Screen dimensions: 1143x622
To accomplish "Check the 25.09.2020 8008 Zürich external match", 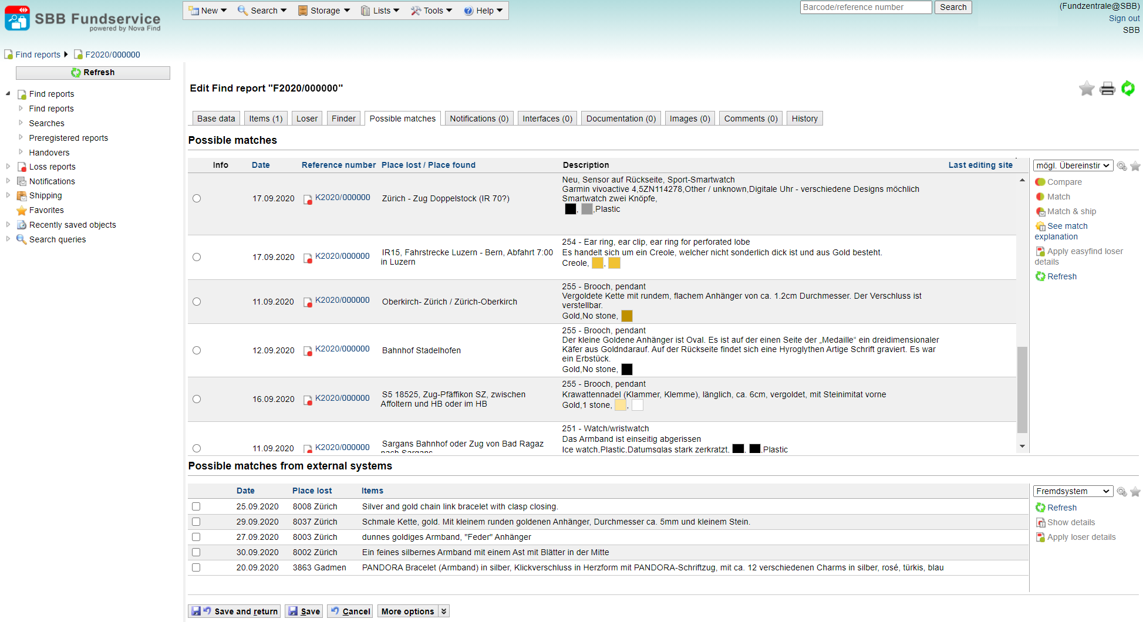I will coord(196,506).
